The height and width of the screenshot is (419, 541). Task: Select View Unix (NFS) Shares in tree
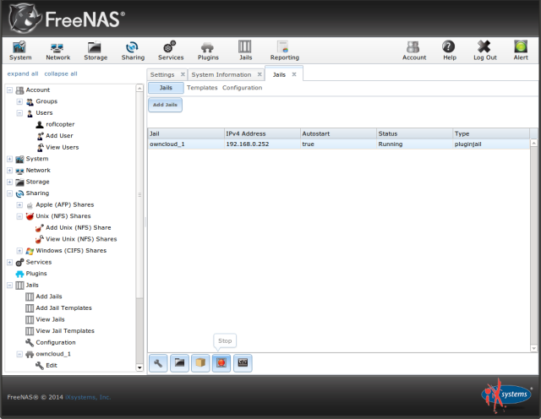point(76,239)
